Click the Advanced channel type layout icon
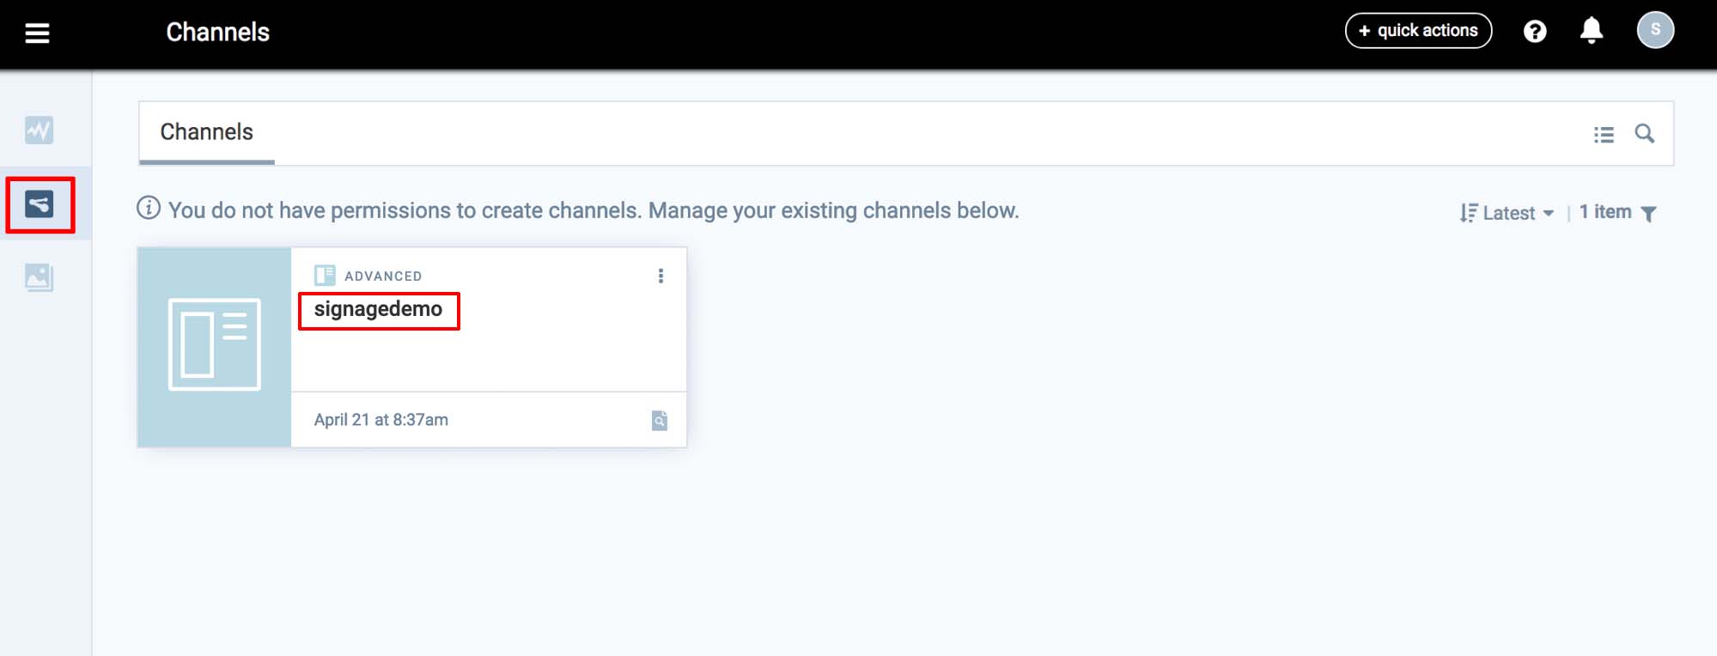The width and height of the screenshot is (1717, 656). (x=325, y=276)
